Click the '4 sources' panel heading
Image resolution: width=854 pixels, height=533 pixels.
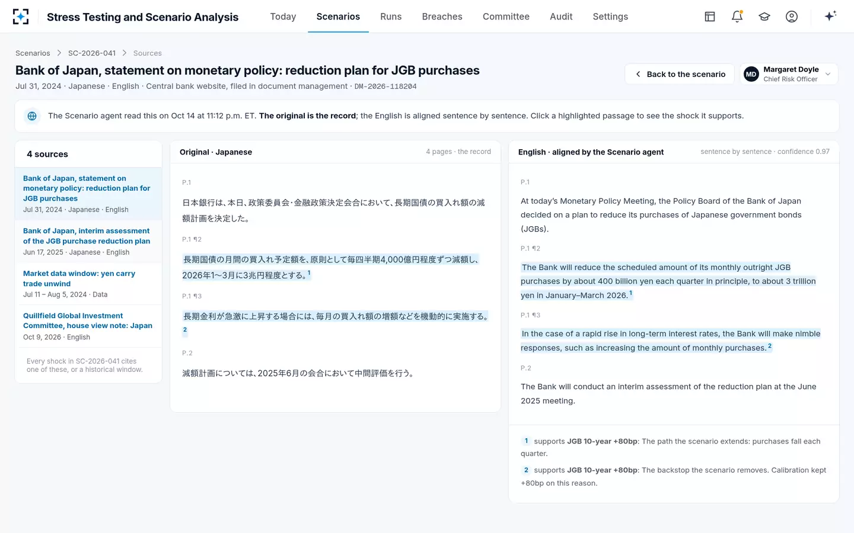point(47,154)
